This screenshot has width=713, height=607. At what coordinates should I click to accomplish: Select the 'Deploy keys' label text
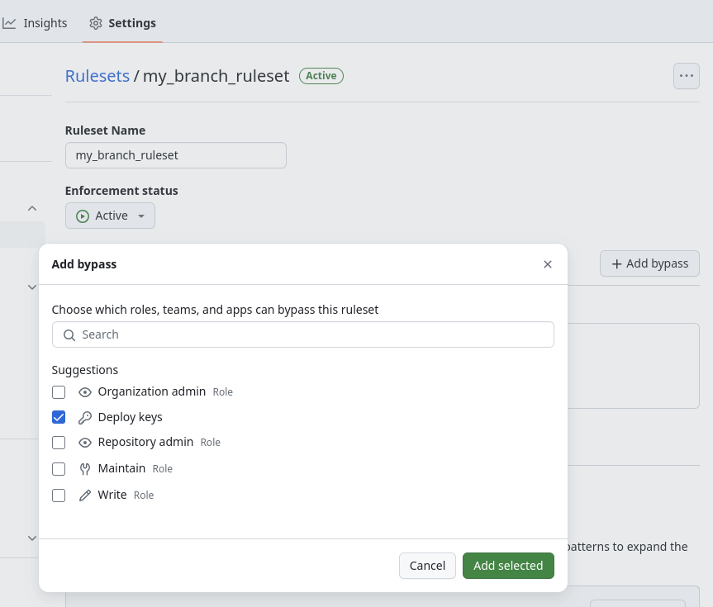[130, 417]
